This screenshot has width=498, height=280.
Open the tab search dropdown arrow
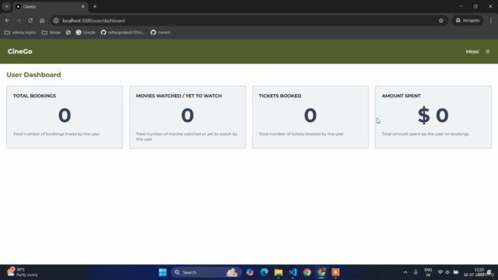click(6, 6)
